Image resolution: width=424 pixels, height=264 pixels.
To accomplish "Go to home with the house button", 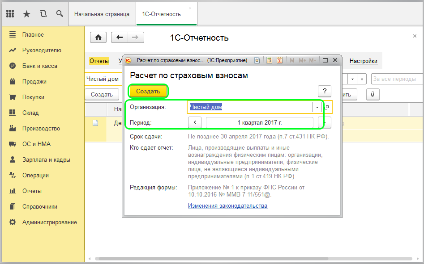I will coord(98,37).
